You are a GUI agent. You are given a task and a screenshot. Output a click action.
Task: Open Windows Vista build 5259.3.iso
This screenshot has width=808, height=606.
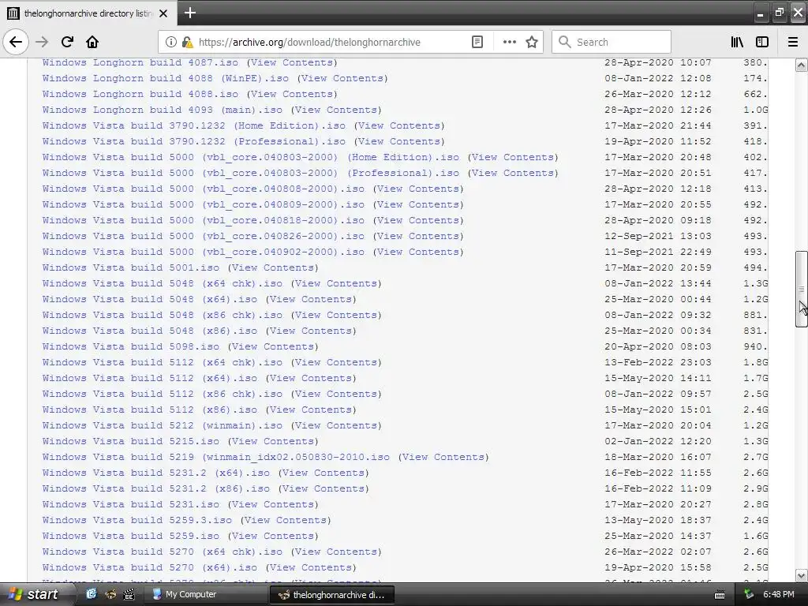pyautogui.click(x=137, y=520)
